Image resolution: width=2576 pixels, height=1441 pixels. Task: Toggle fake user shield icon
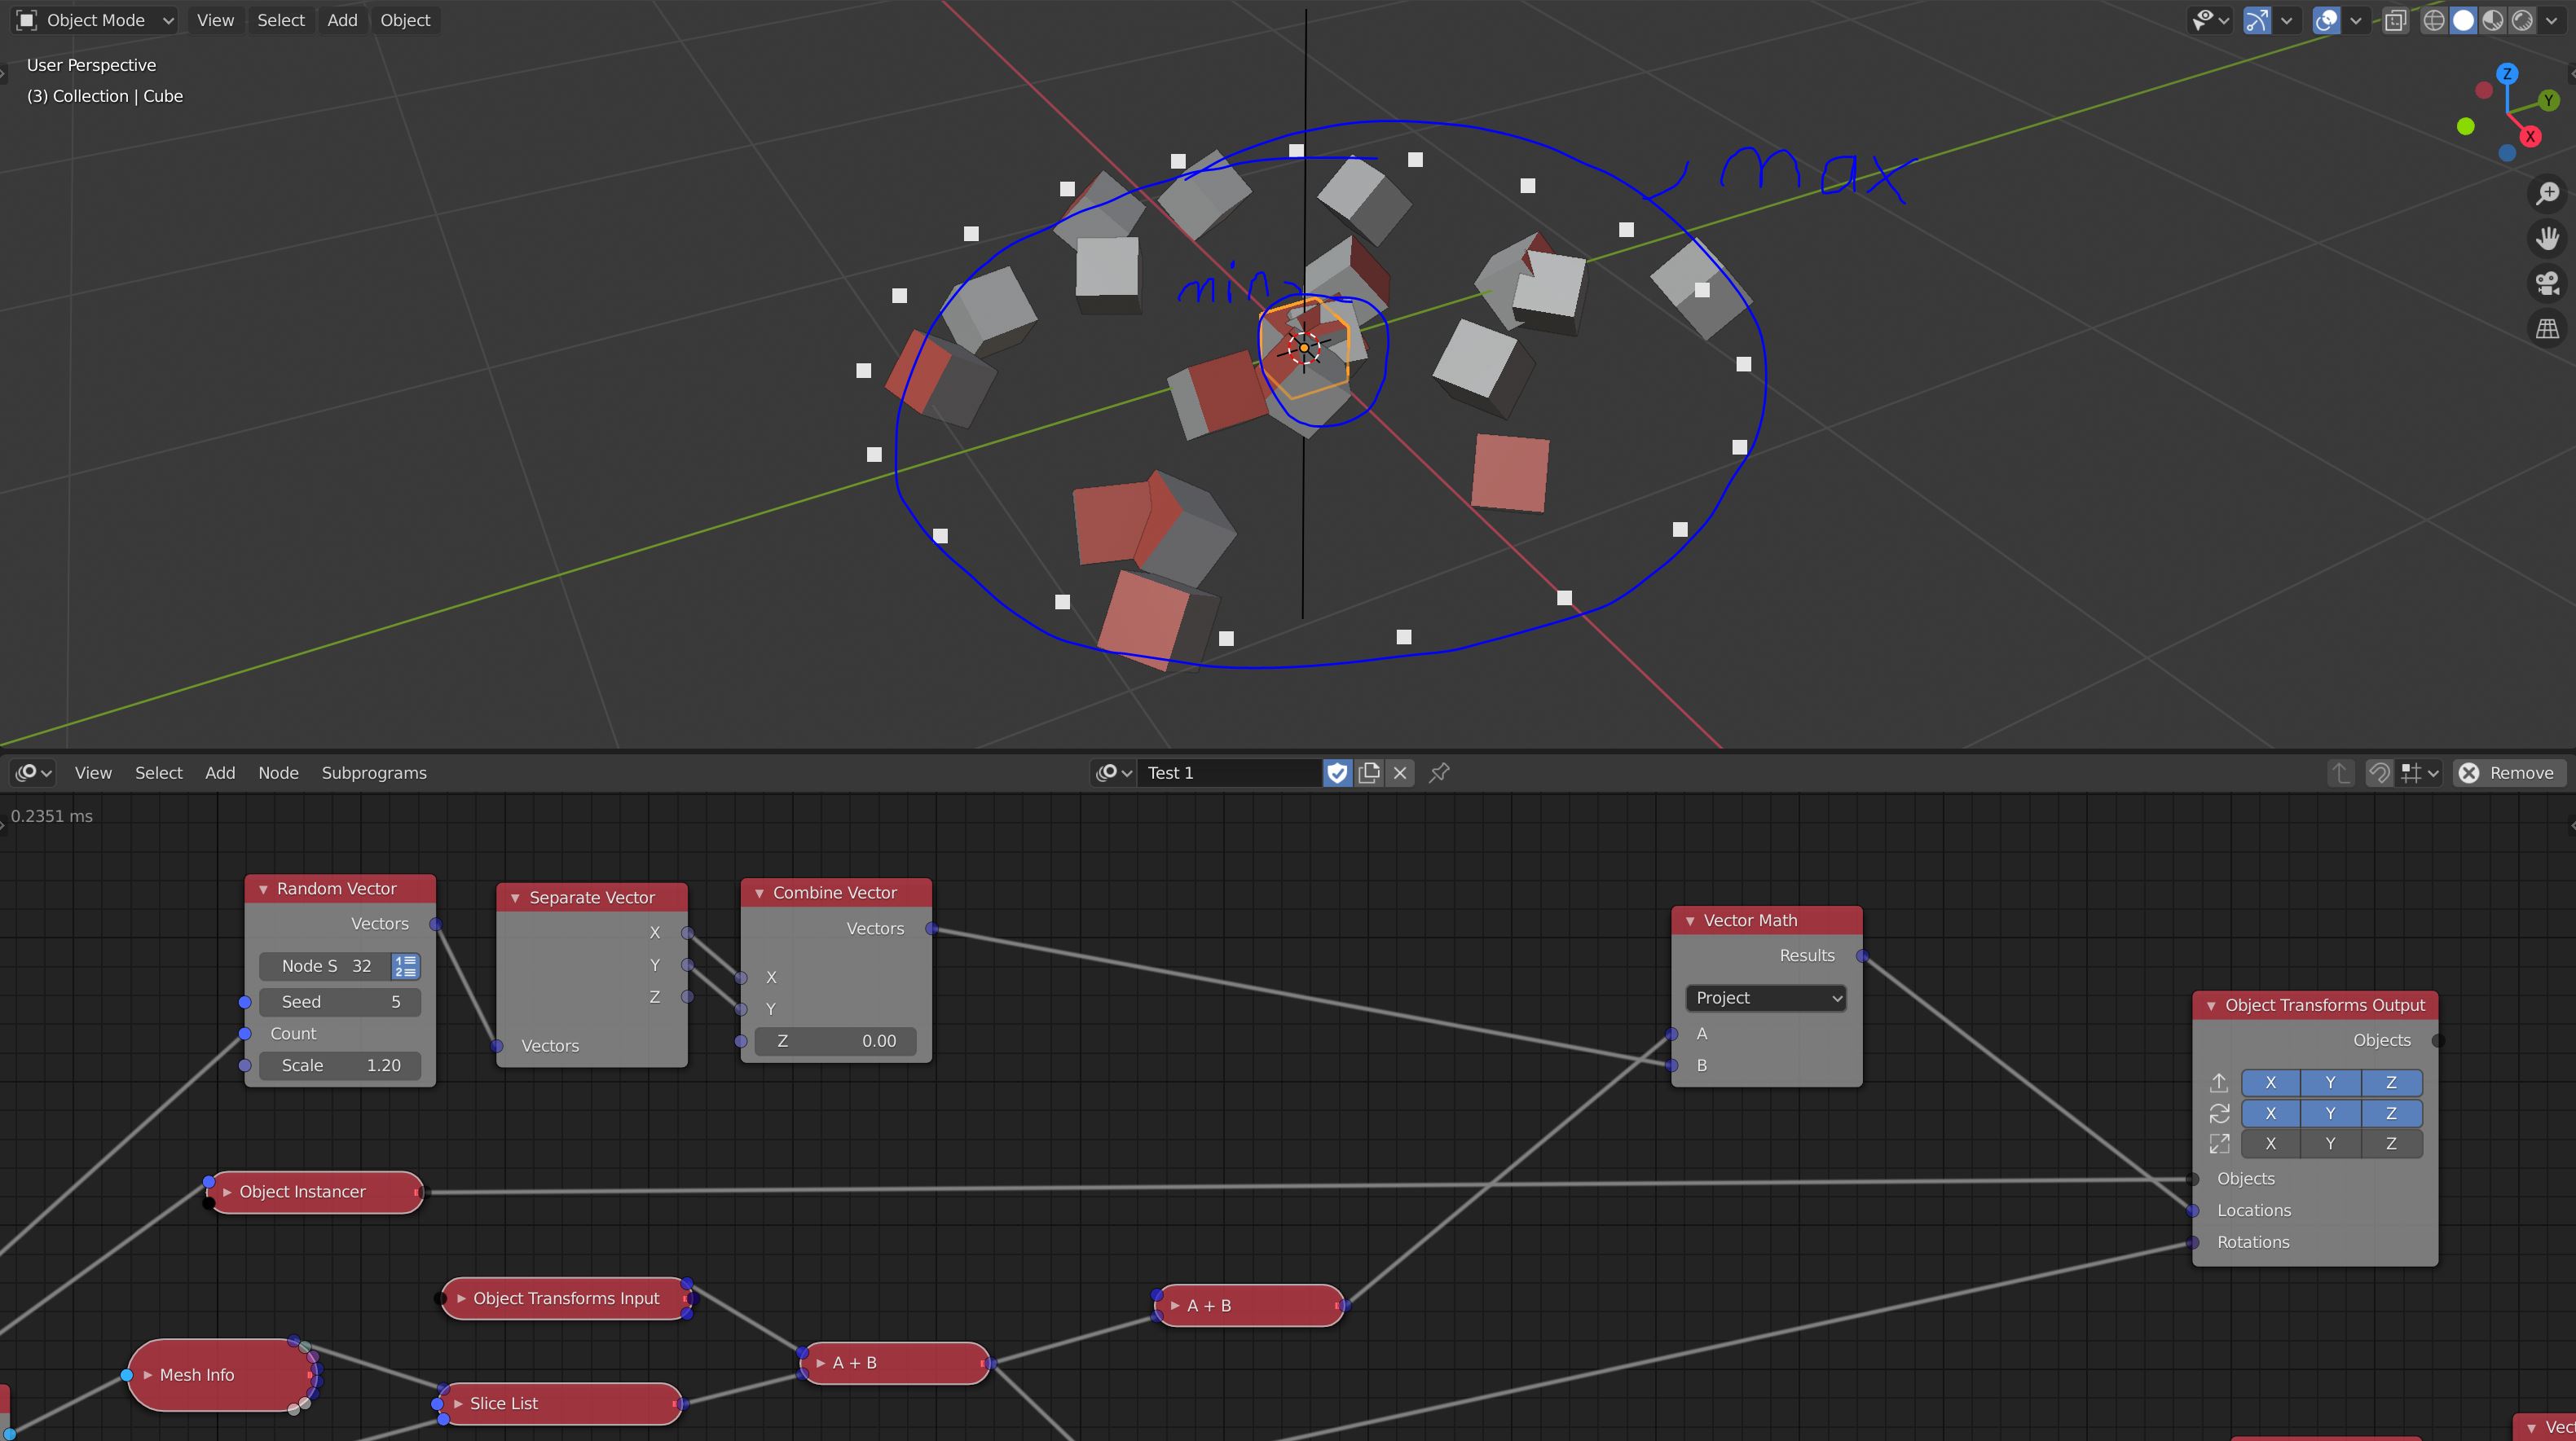1337,772
